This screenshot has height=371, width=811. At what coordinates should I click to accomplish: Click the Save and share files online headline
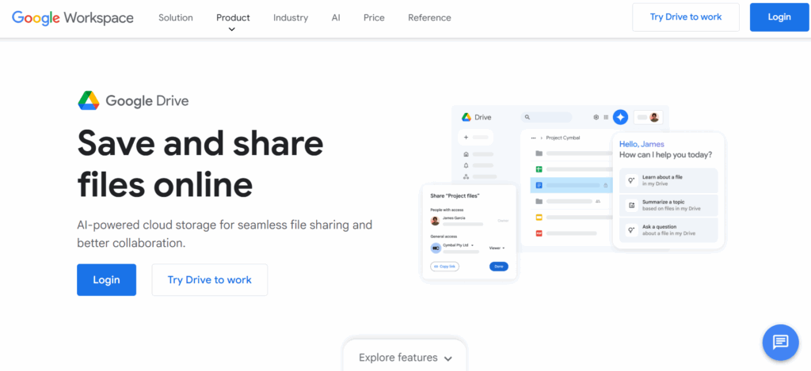click(x=200, y=163)
